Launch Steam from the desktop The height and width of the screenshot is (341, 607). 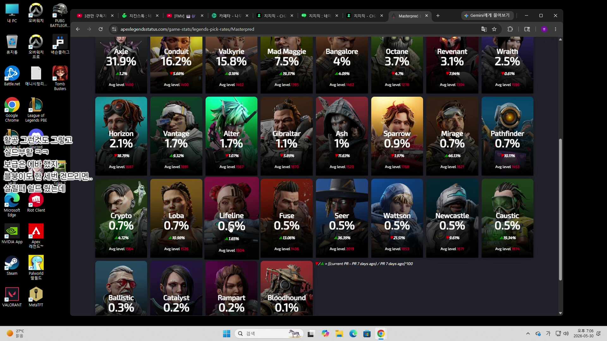click(12, 266)
